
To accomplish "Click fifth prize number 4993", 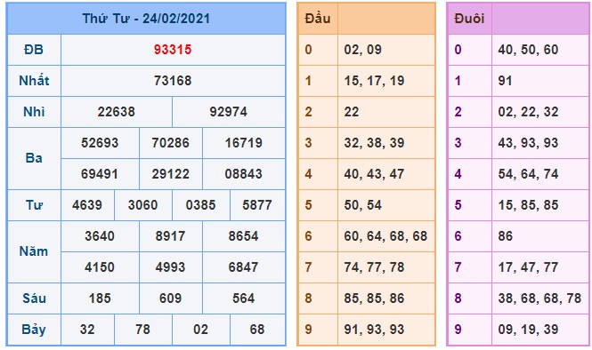I will 171,267.
